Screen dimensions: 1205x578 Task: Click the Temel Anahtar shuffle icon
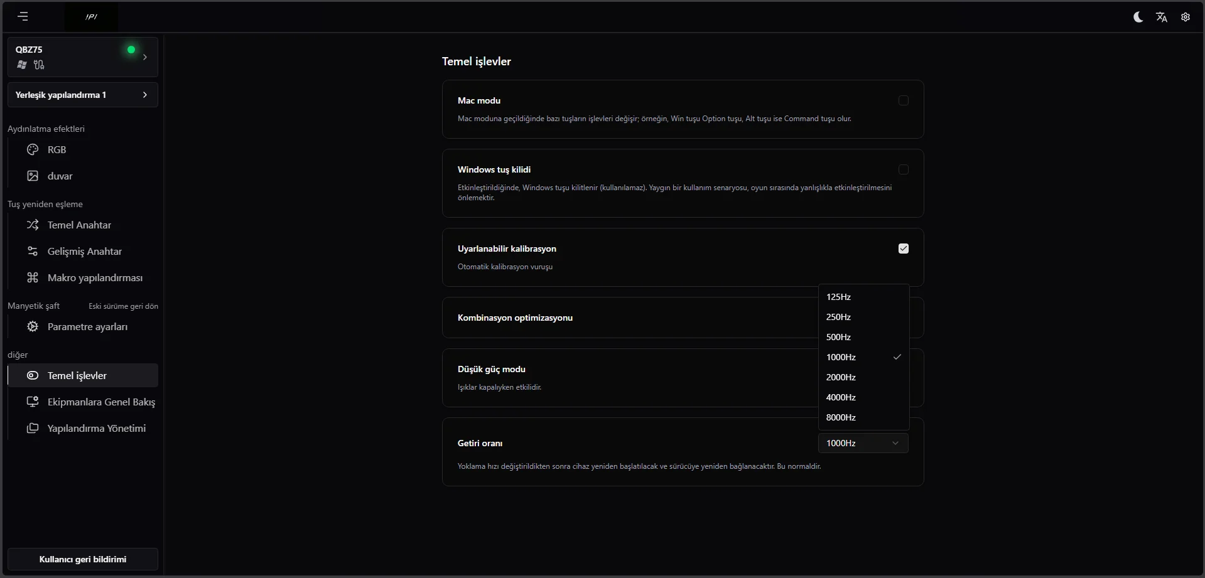coord(33,225)
